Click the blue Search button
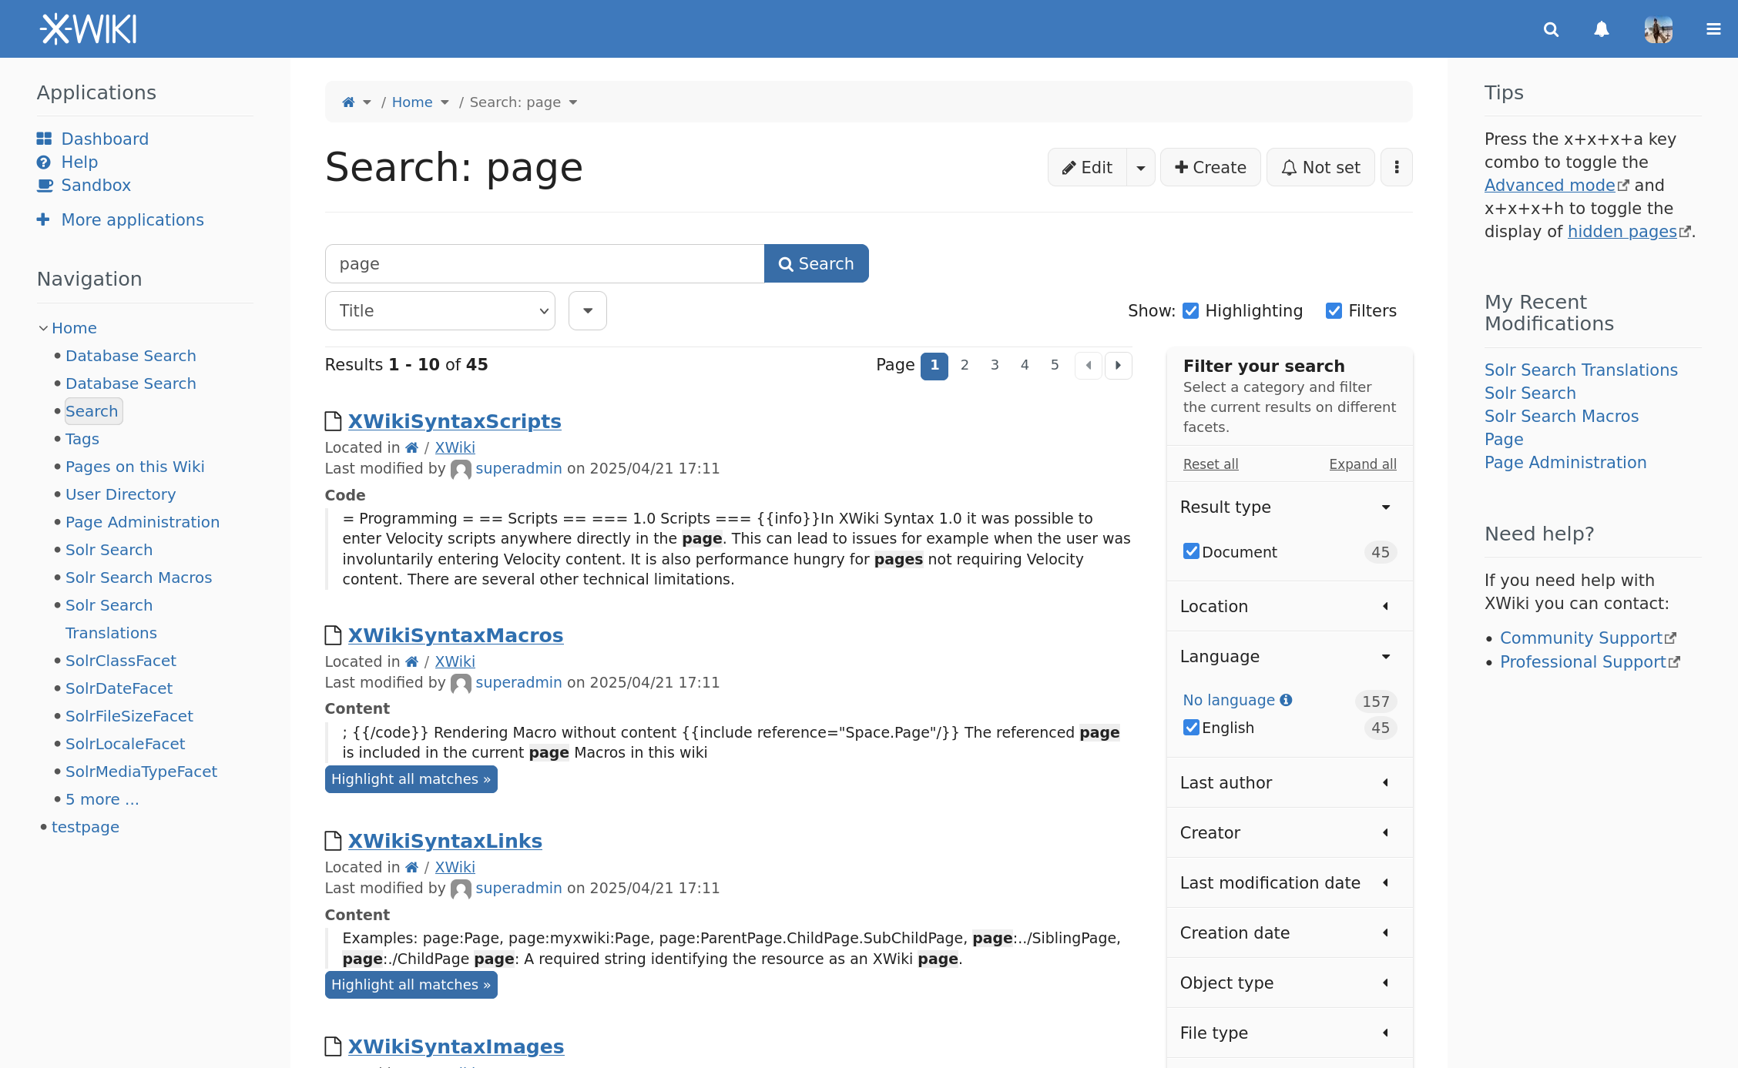The height and width of the screenshot is (1068, 1738). 816,263
